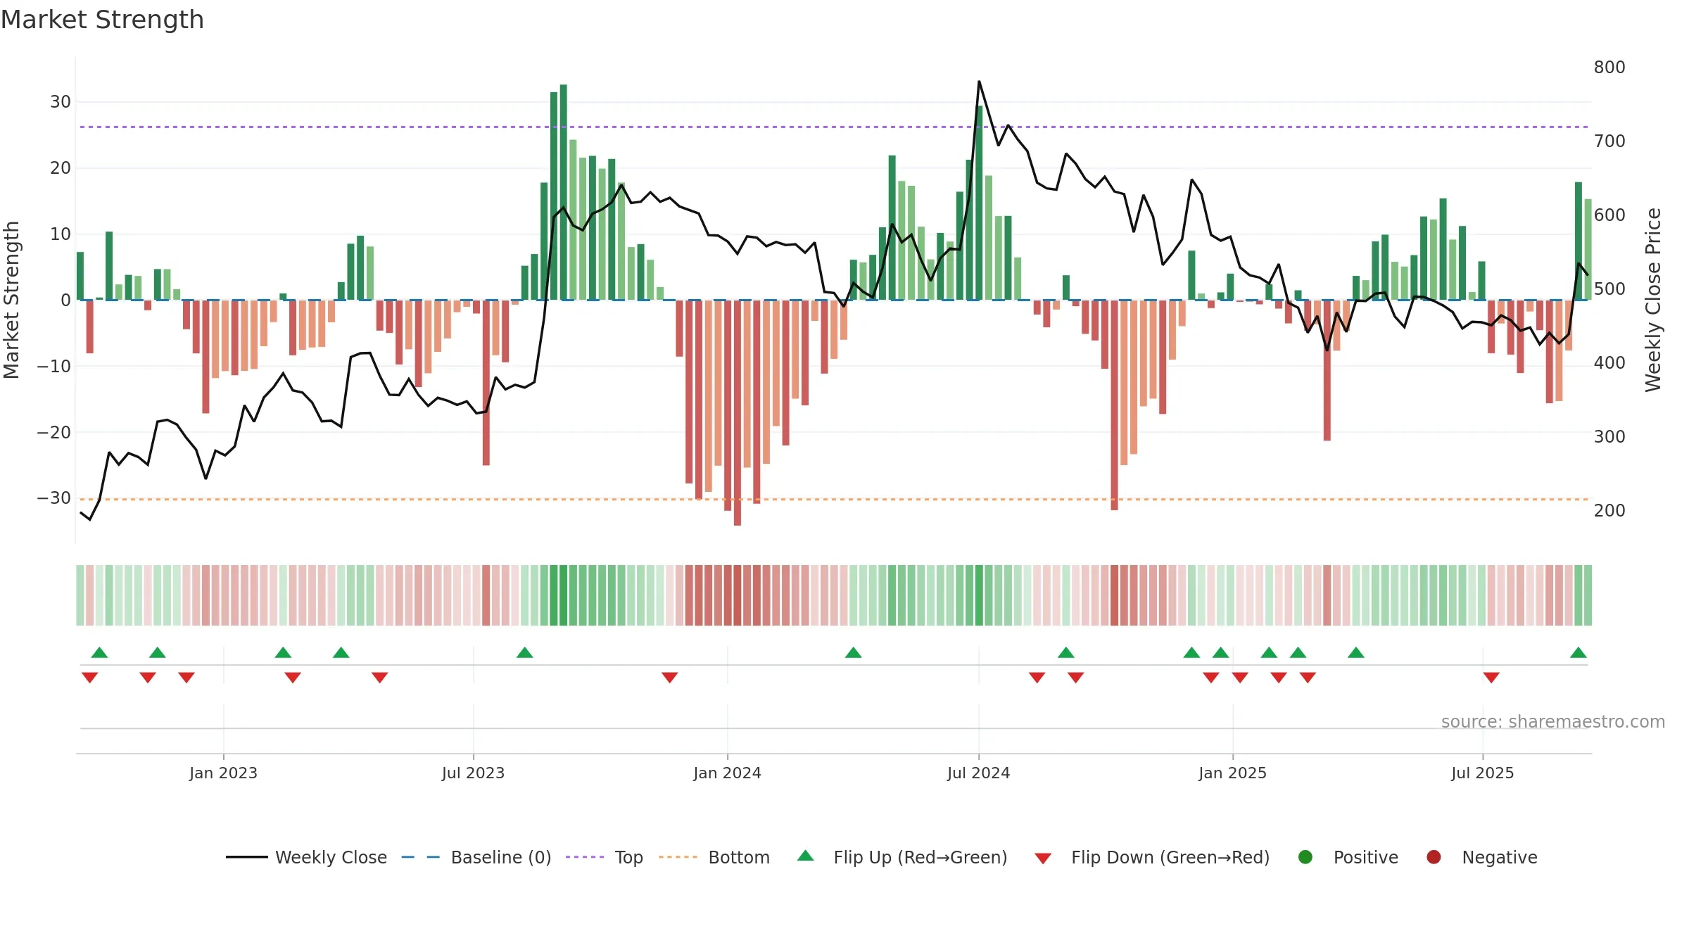Click the 10 tick on the strength axis
The height and width of the screenshot is (950, 1689).
tap(61, 234)
